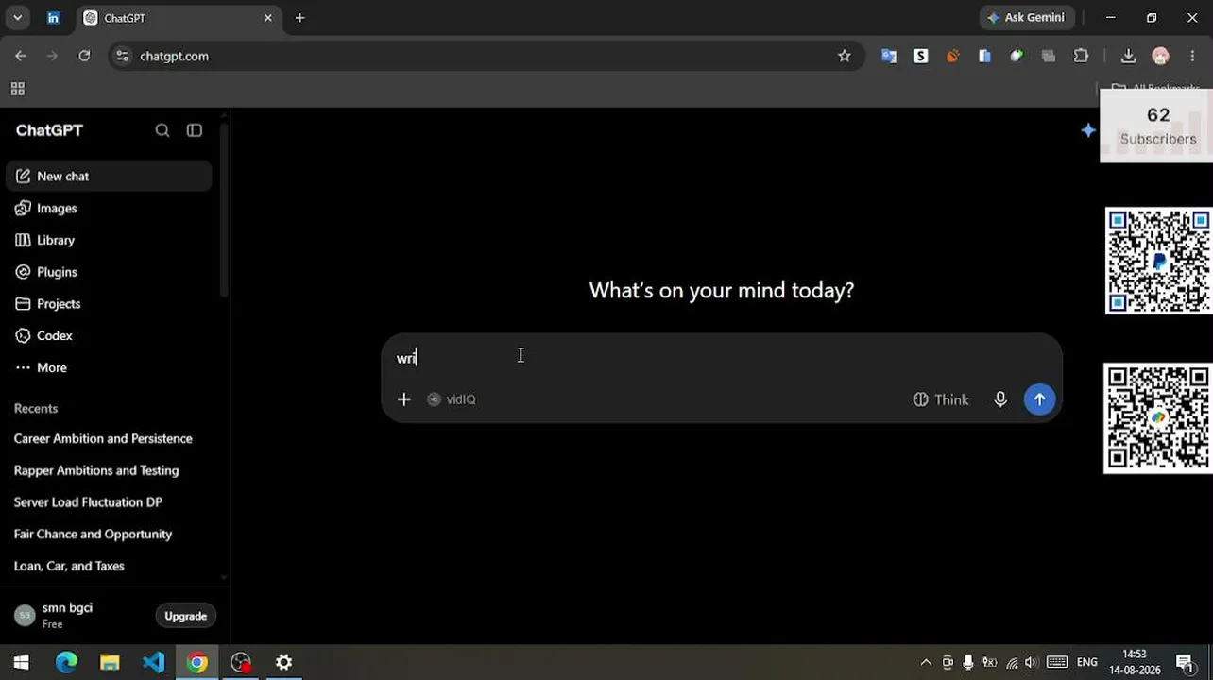Click the site information icon in address bar
This screenshot has width=1213, height=680.
click(x=122, y=56)
